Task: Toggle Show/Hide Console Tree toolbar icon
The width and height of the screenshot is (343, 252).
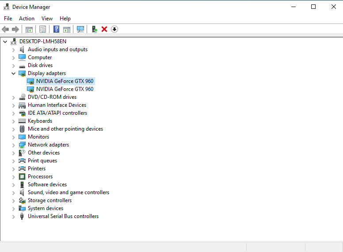Action: (29, 29)
